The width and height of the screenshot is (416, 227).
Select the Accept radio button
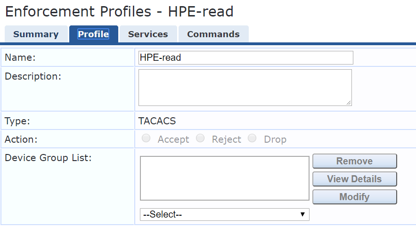146,138
